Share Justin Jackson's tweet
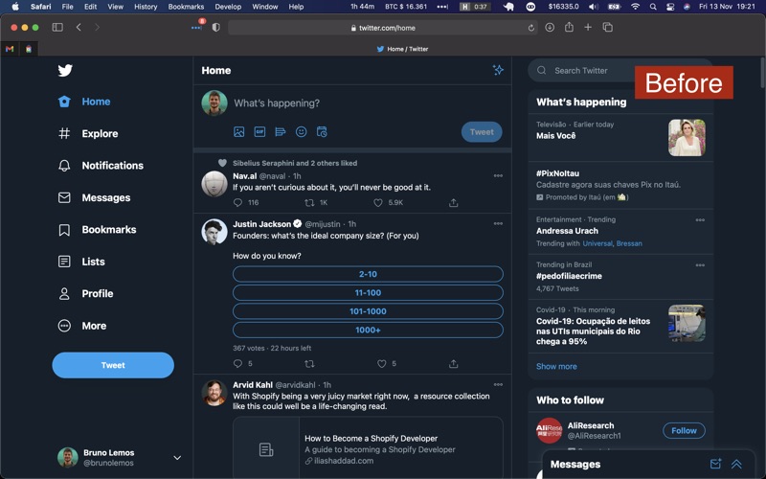The width and height of the screenshot is (766, 479). pos(453,364)
